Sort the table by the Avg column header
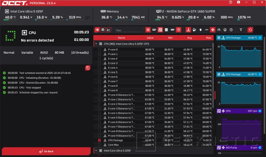This screenshot has width=266, height=157. coord(189,38)
